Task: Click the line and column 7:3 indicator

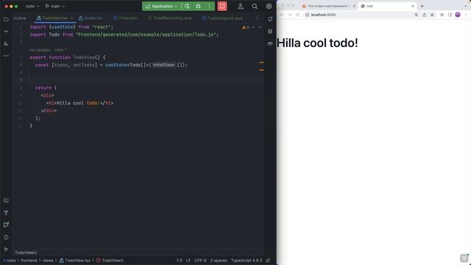Action: (179, 261)
